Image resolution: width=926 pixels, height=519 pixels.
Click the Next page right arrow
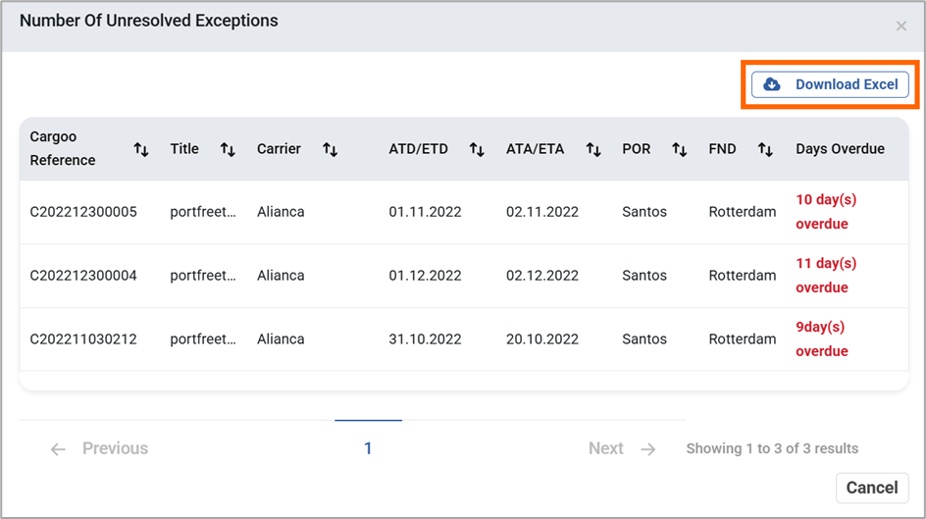click(648, 449)
